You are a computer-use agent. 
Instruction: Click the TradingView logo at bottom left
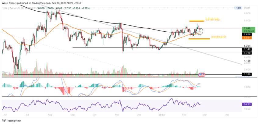point(11,121)
